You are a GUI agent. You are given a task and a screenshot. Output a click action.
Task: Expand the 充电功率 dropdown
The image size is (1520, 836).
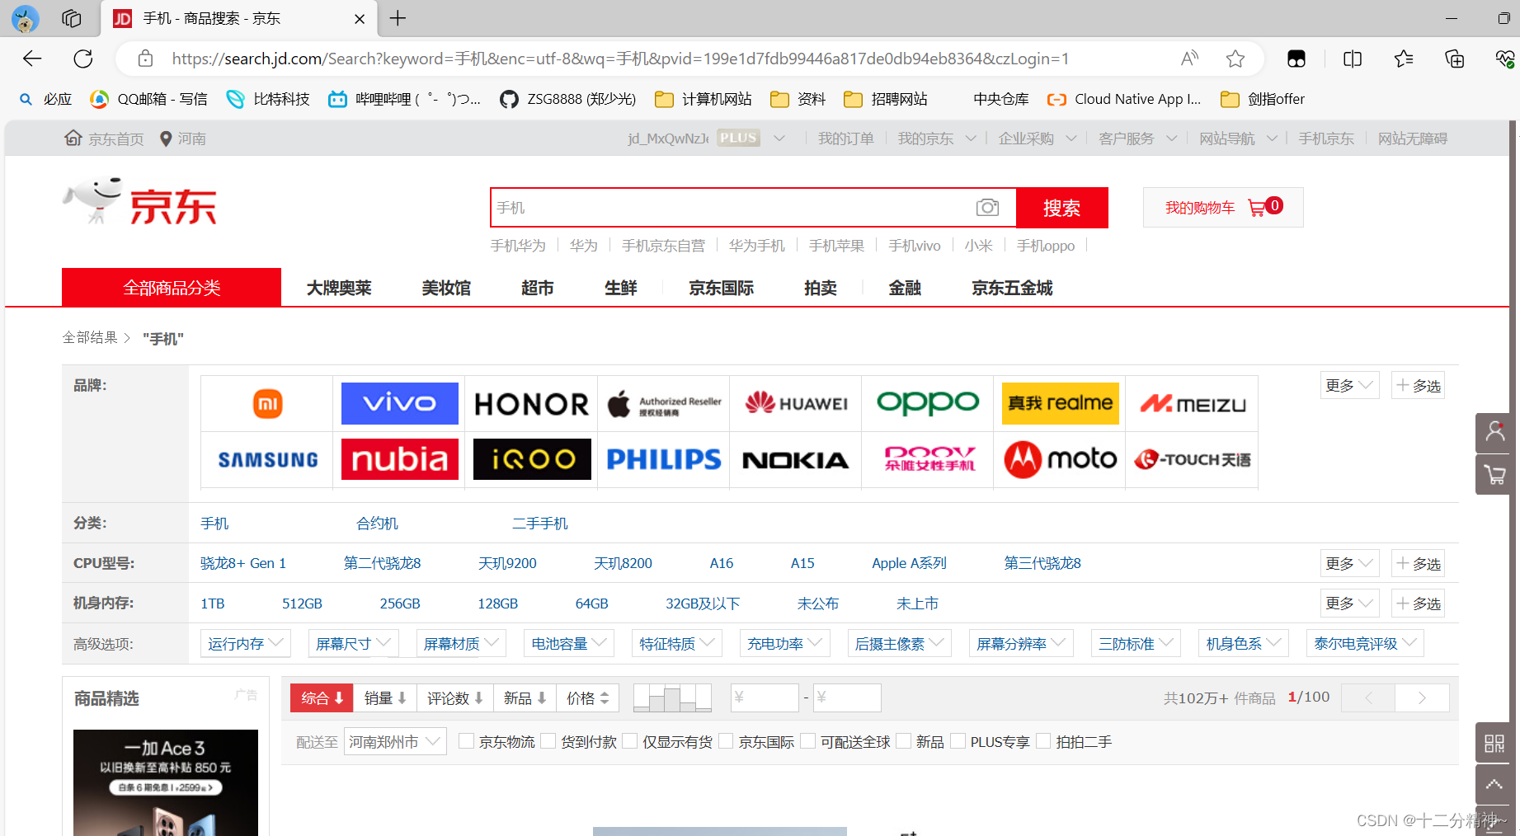(x=784, y=643)
